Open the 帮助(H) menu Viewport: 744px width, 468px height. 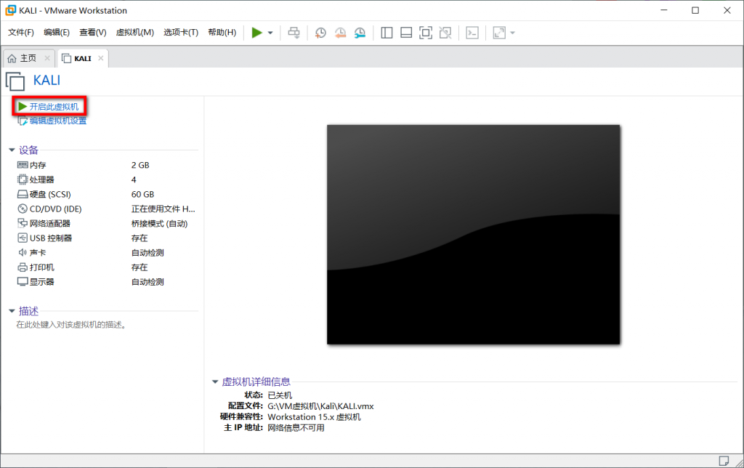(x=222, y=32)
